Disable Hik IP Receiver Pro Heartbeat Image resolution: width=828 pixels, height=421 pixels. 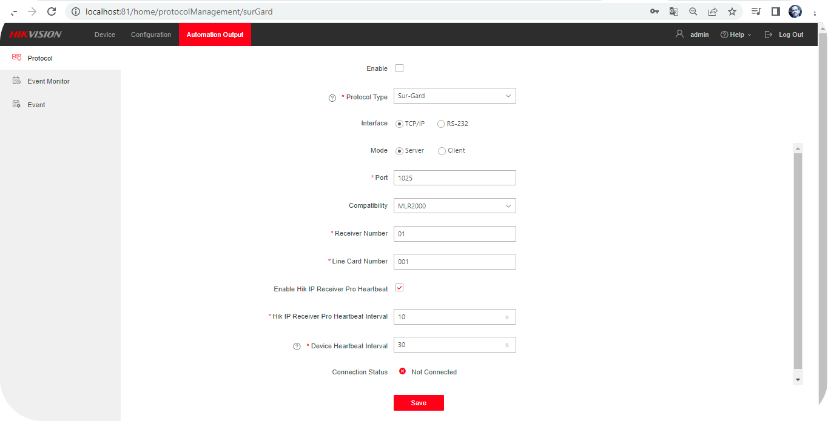pos(399,287)
